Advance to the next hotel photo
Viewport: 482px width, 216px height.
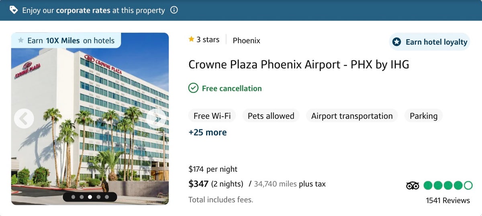(x=156, y=119)
